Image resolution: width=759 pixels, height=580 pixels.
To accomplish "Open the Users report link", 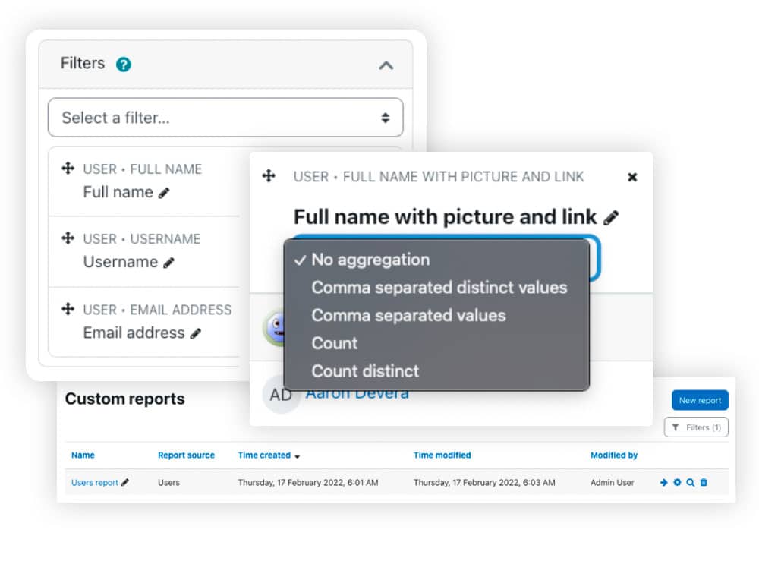I will click(95, 482).
